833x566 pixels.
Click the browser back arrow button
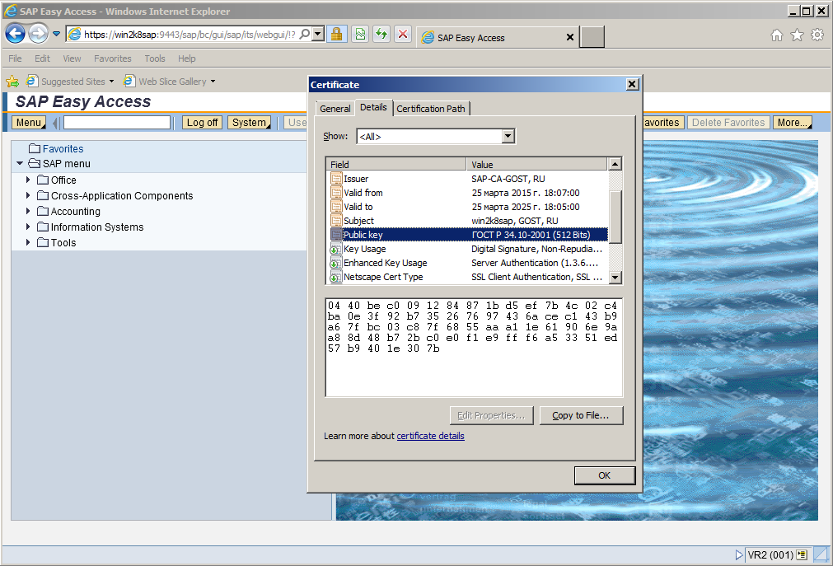15,34
